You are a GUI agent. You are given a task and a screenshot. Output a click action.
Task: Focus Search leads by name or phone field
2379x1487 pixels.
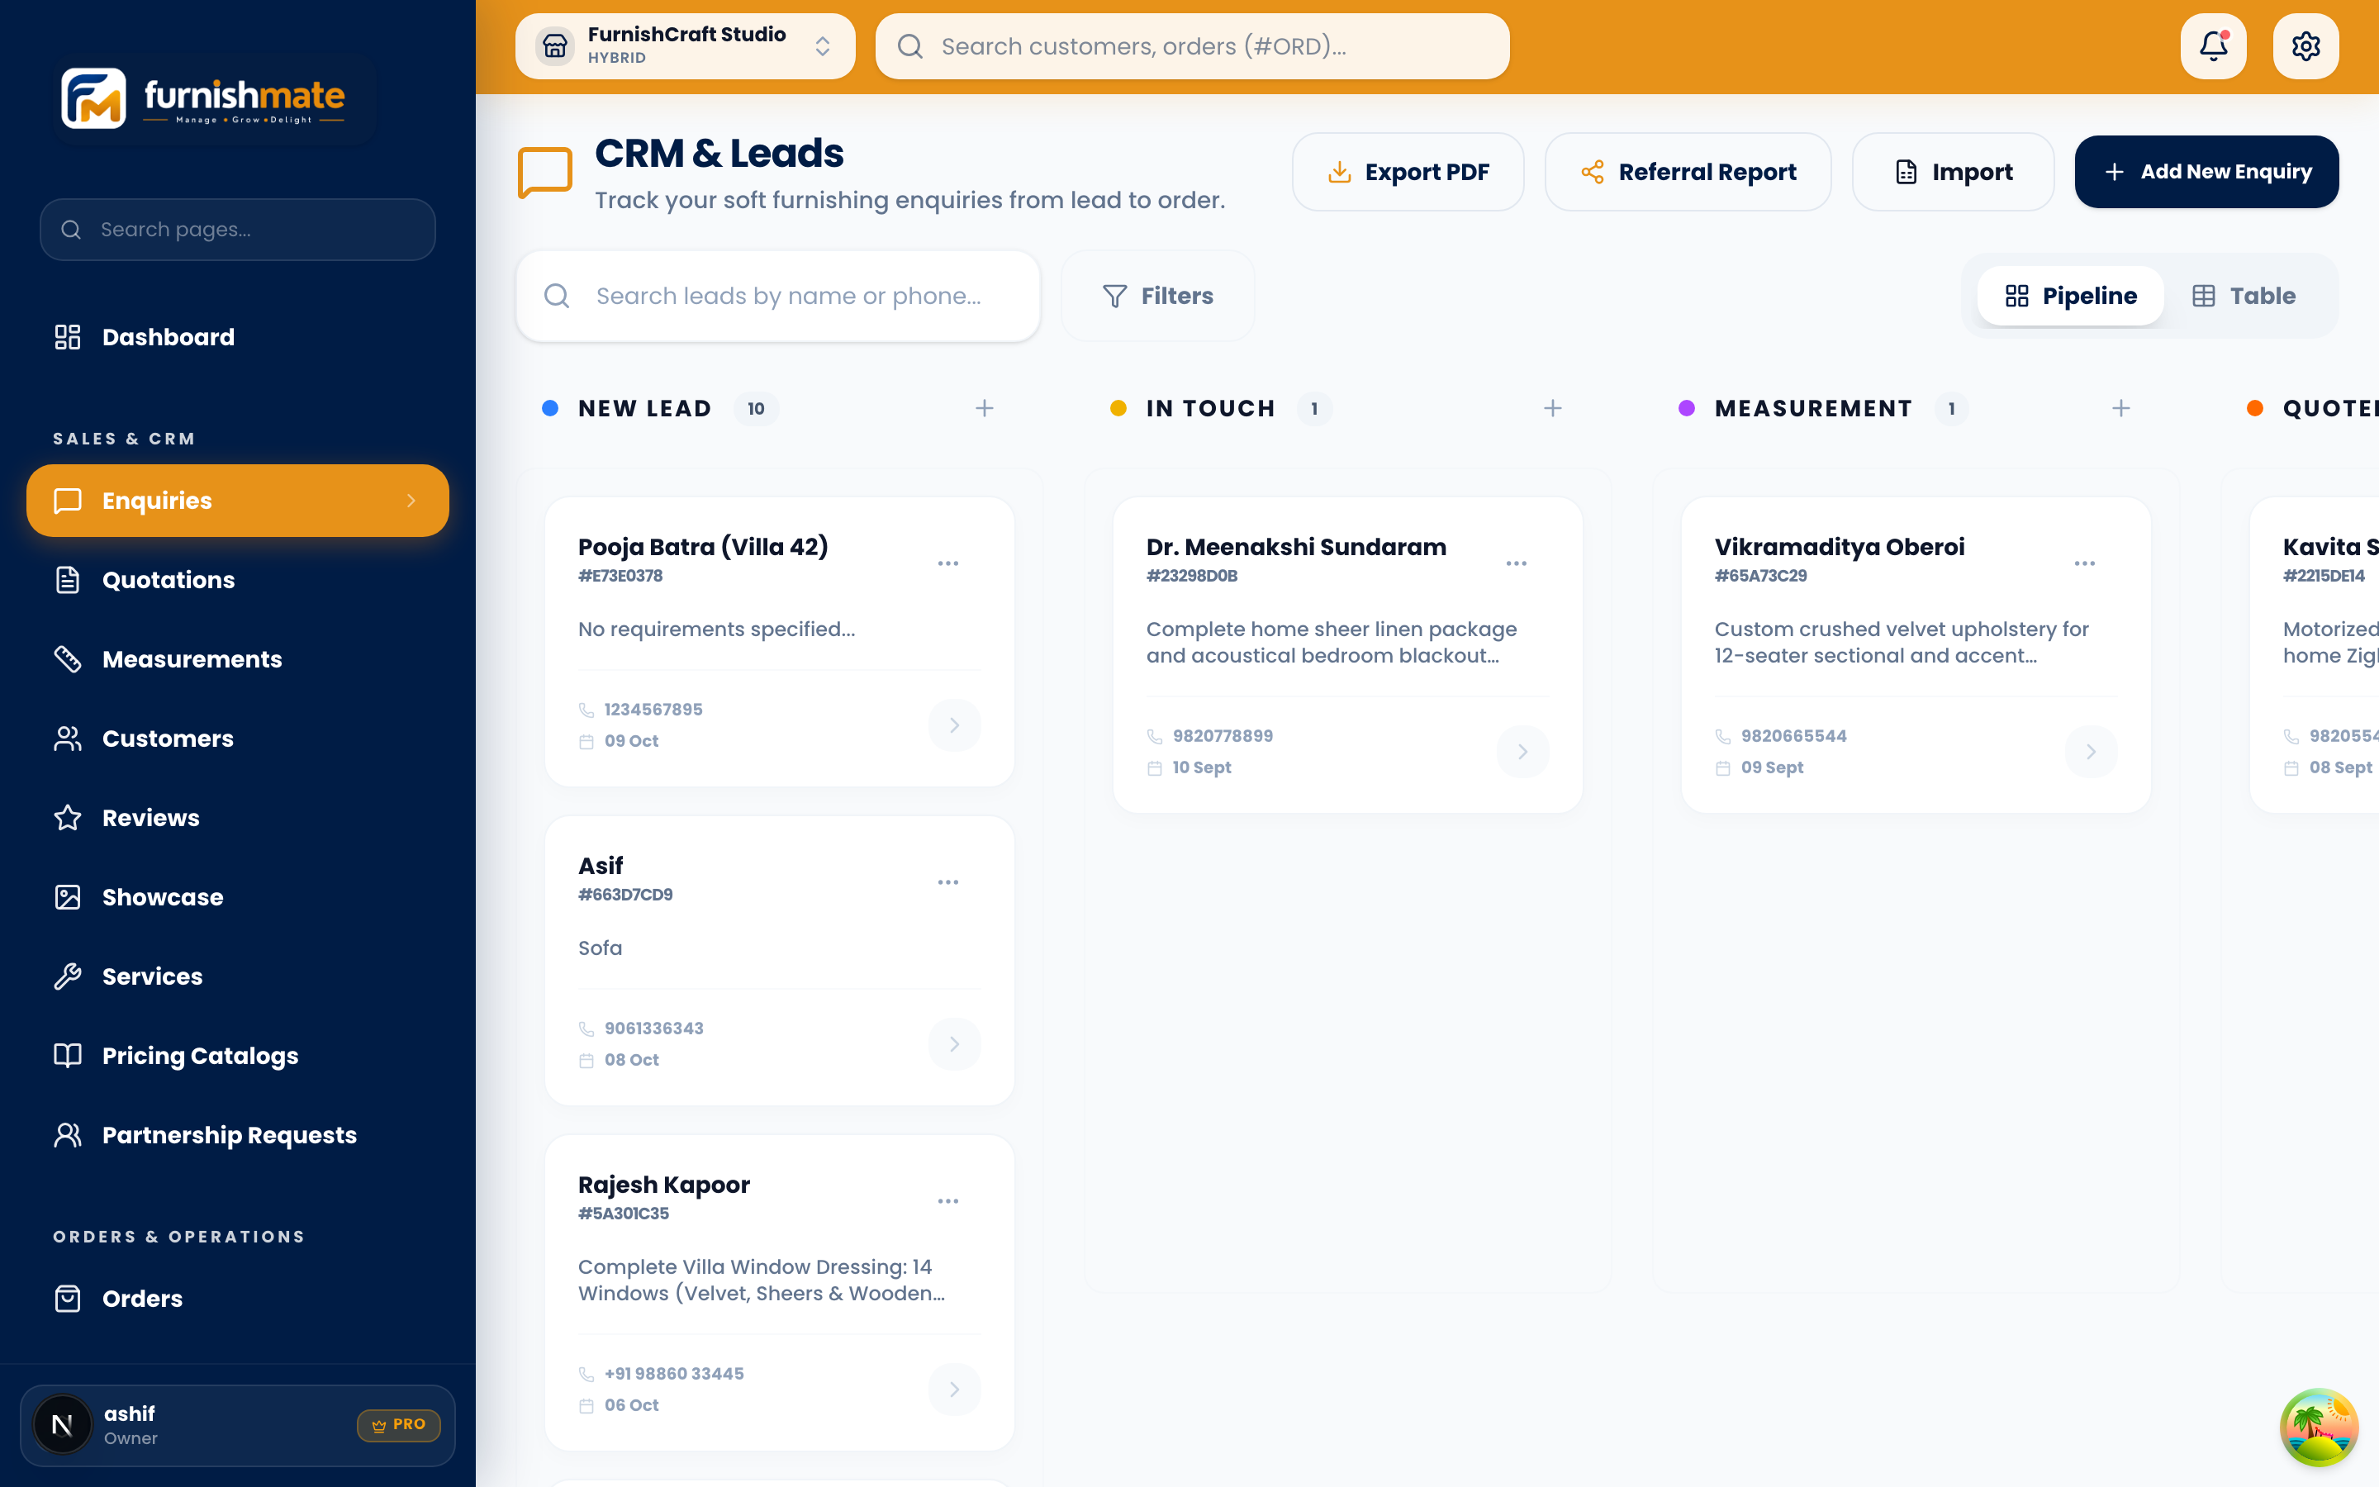click(777, 296)
